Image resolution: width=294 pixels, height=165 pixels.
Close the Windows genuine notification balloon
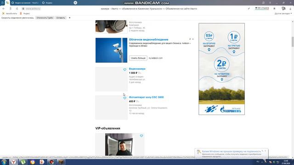tap(266, 151)
